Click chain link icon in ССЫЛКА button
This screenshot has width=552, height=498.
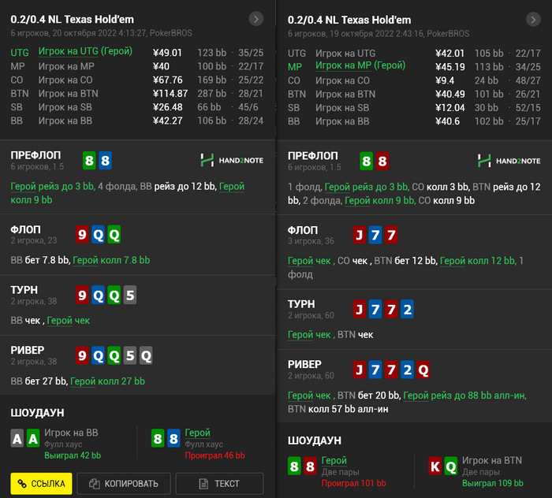(22, 484)
